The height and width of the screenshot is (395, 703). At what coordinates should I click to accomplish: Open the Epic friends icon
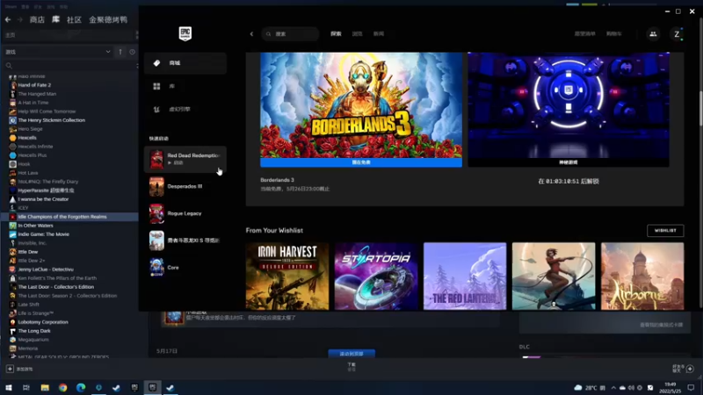click(653, 34)
